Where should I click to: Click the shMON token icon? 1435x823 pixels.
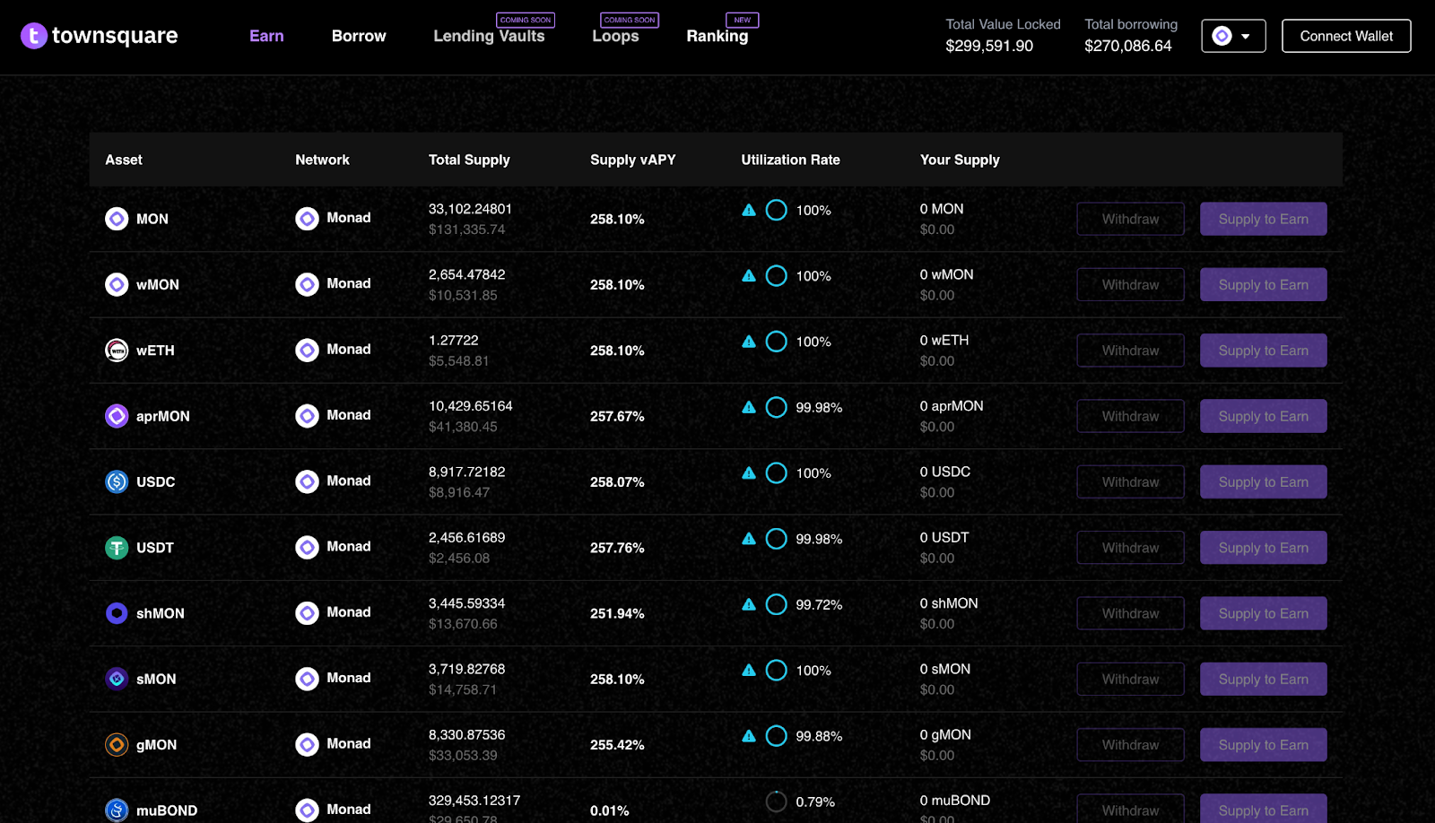[117, 613]
